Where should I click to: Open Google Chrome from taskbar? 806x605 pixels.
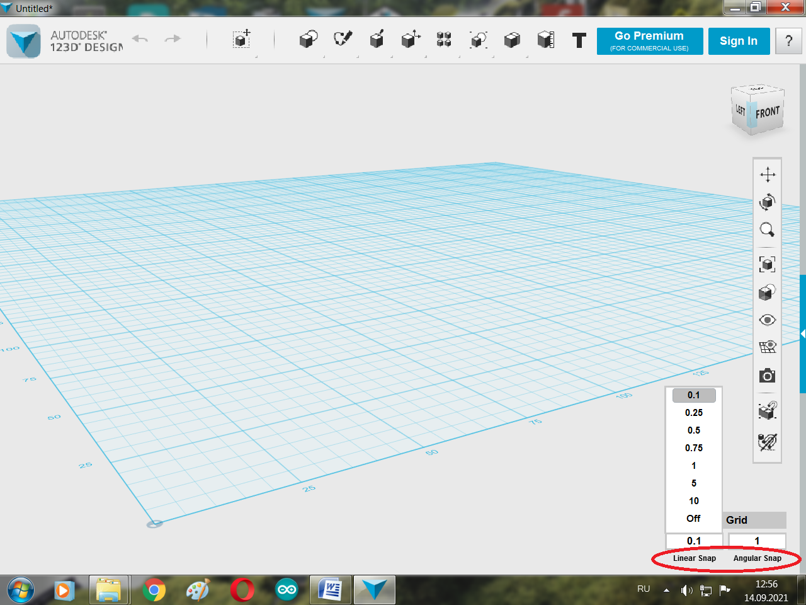tap(154, 591)
